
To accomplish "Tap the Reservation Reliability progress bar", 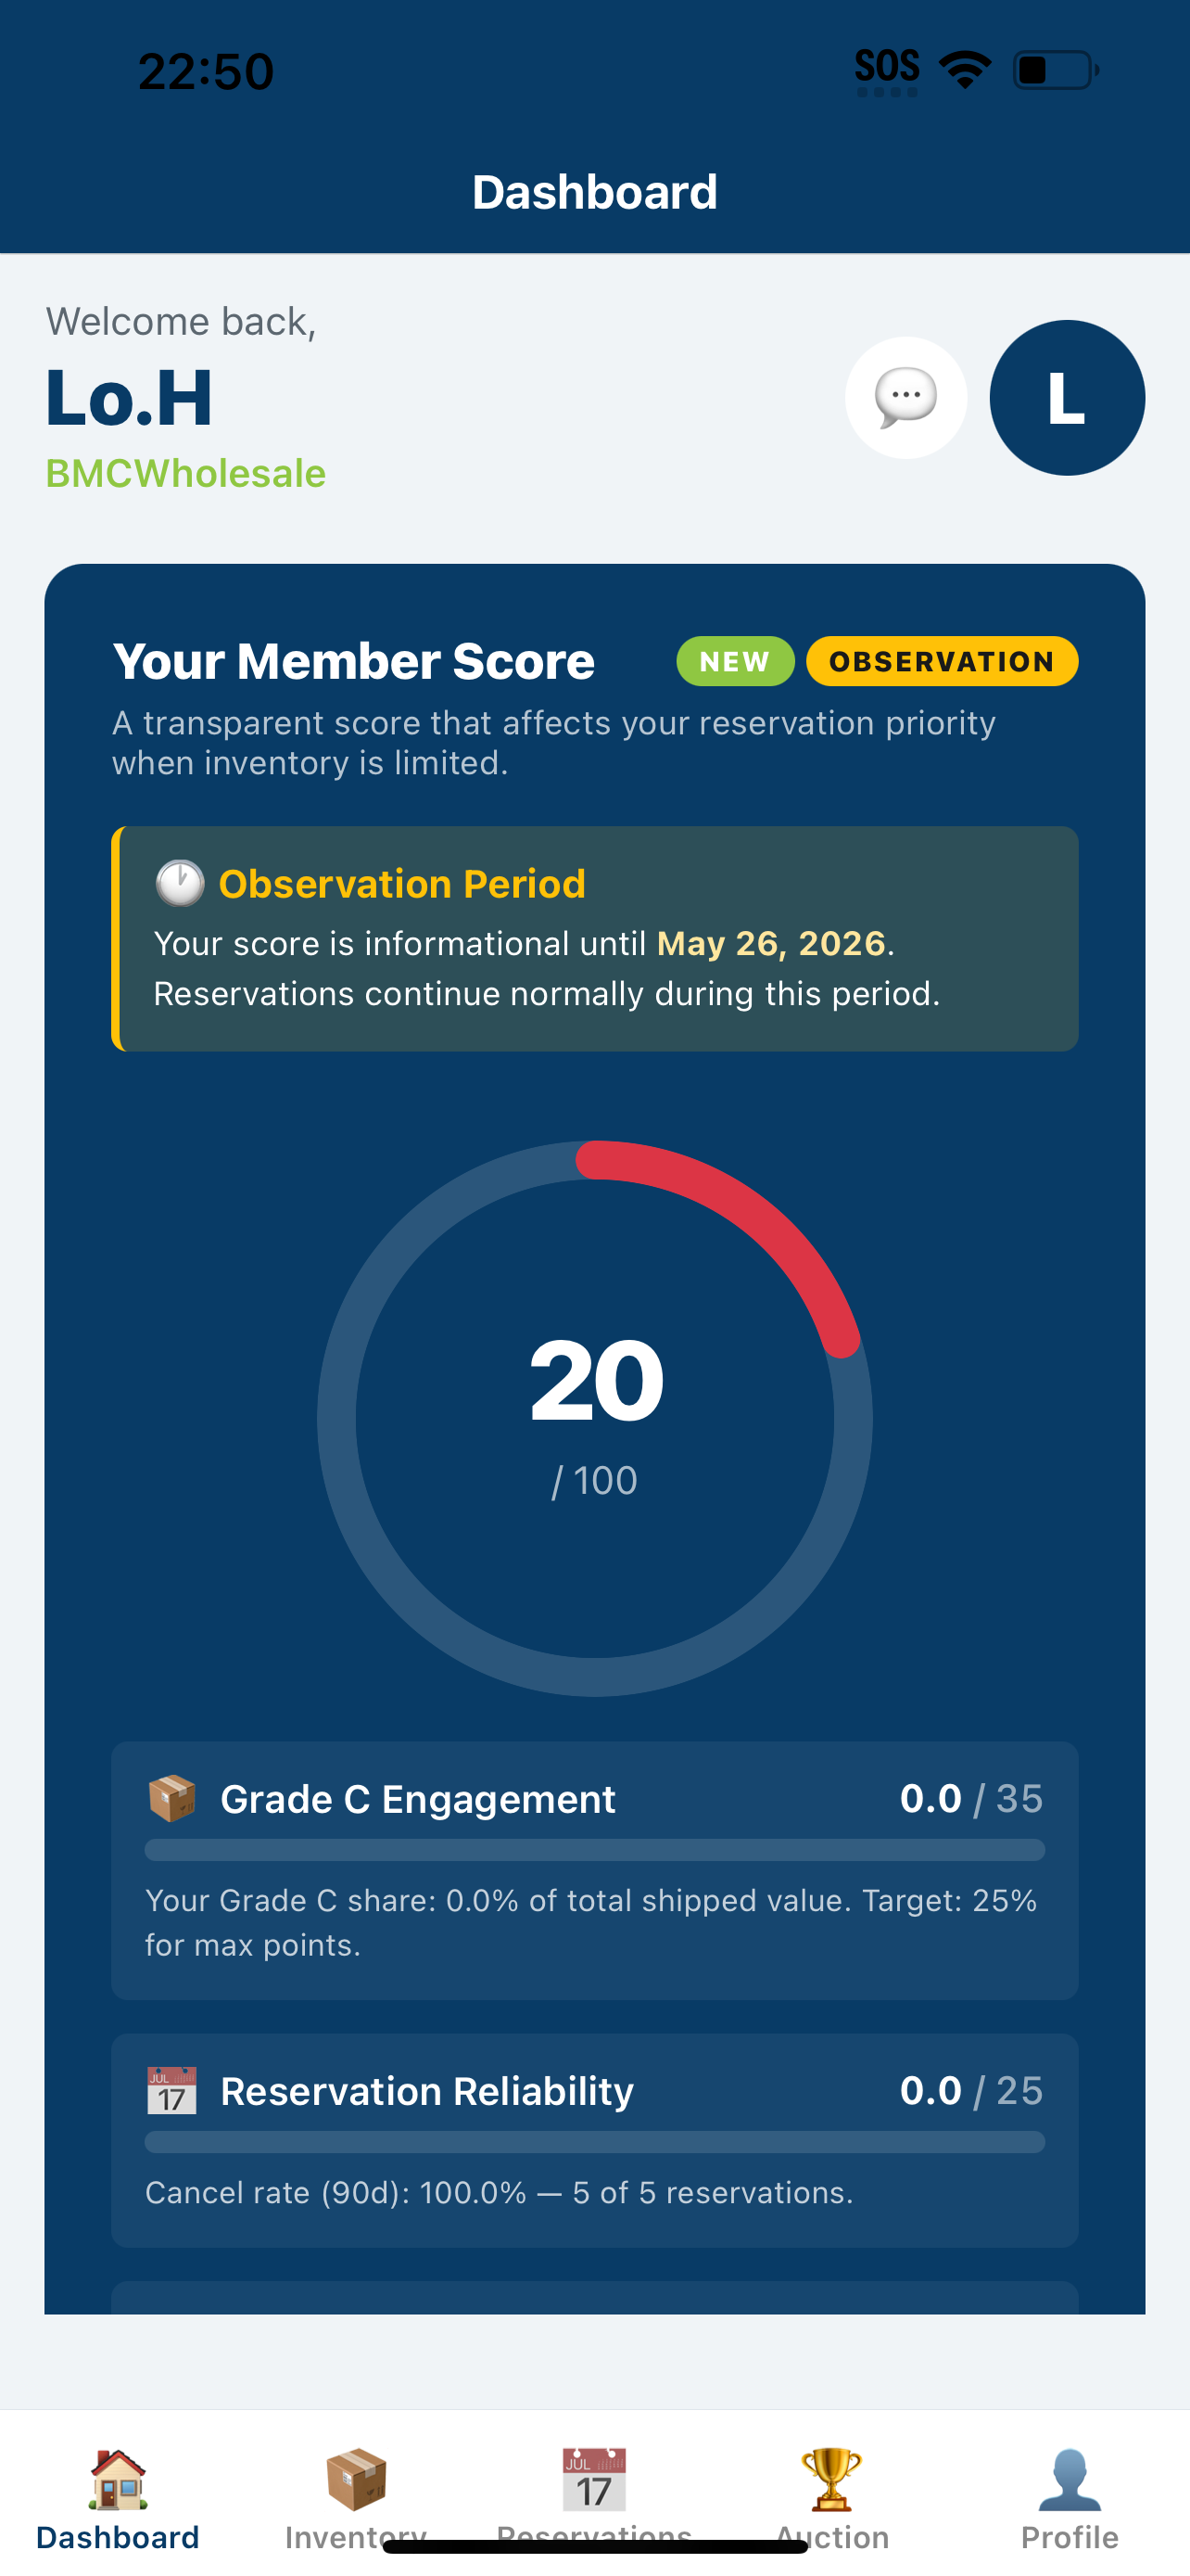I will coord(594,2141).
